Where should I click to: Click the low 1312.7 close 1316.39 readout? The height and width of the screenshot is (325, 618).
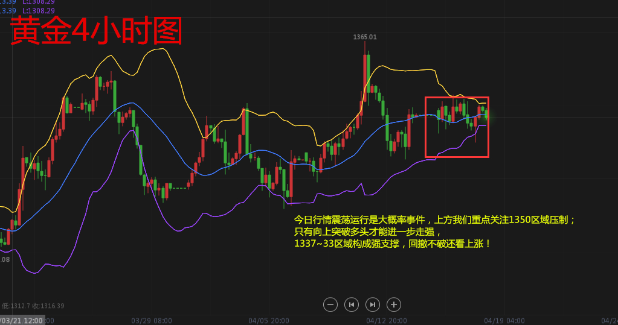point(32,306)
